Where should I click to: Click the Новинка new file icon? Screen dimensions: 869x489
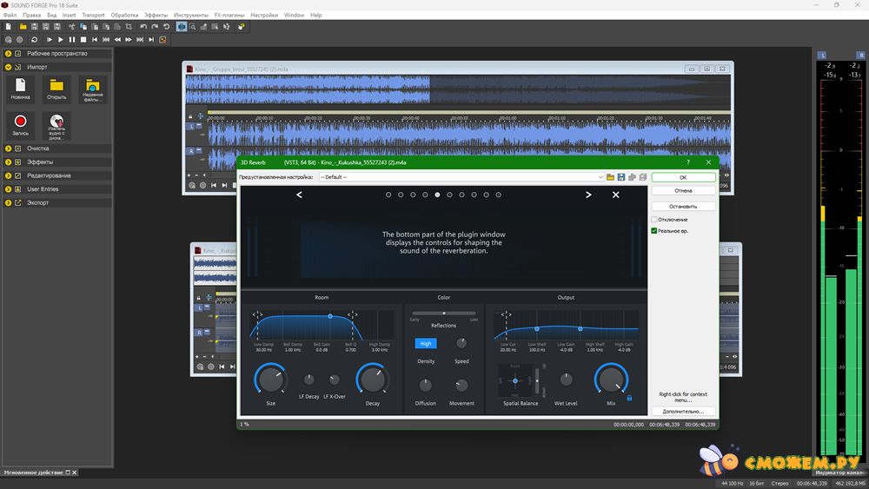pos(21,86)
